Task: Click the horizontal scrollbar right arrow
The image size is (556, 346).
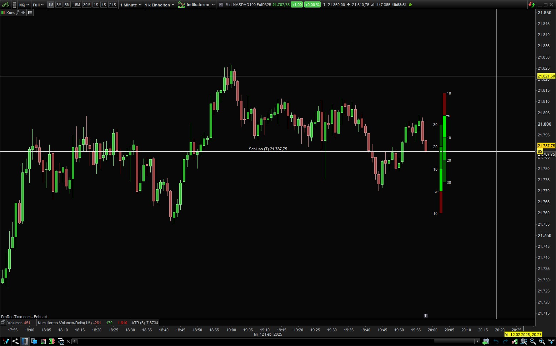Action: pyautogui.click(x=477, y=341)
